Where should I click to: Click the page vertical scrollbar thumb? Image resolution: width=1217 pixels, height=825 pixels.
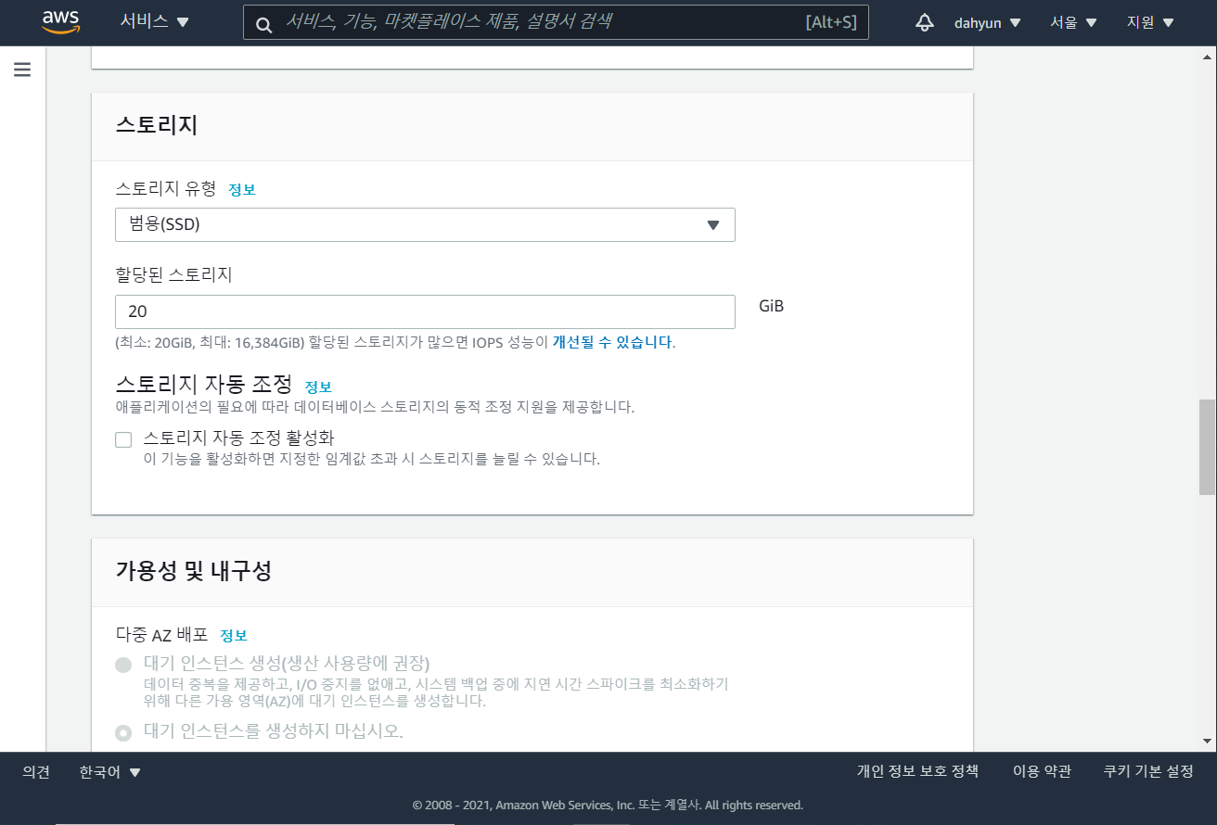tap(1207, 447)
